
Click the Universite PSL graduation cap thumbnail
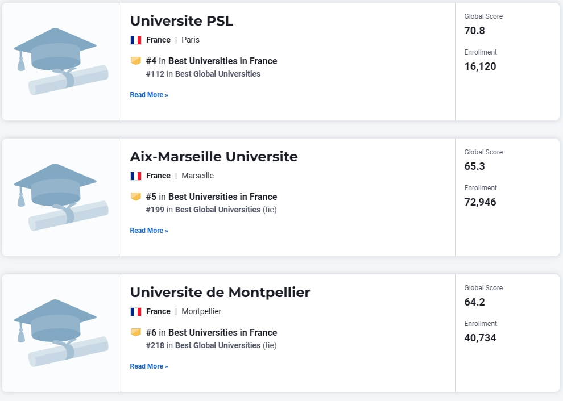[x=61, y=61]
